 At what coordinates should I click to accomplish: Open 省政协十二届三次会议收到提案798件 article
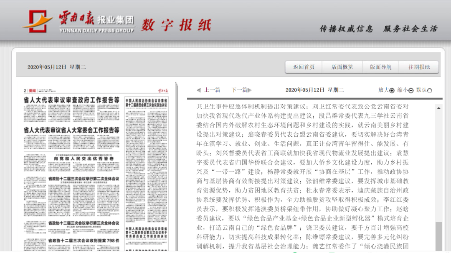(x=84, y=240)
